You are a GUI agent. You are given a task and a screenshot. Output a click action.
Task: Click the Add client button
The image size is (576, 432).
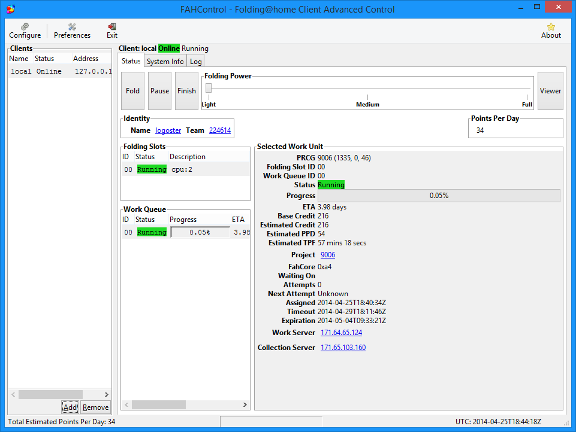pyautogui.click(x=70, y=407)
